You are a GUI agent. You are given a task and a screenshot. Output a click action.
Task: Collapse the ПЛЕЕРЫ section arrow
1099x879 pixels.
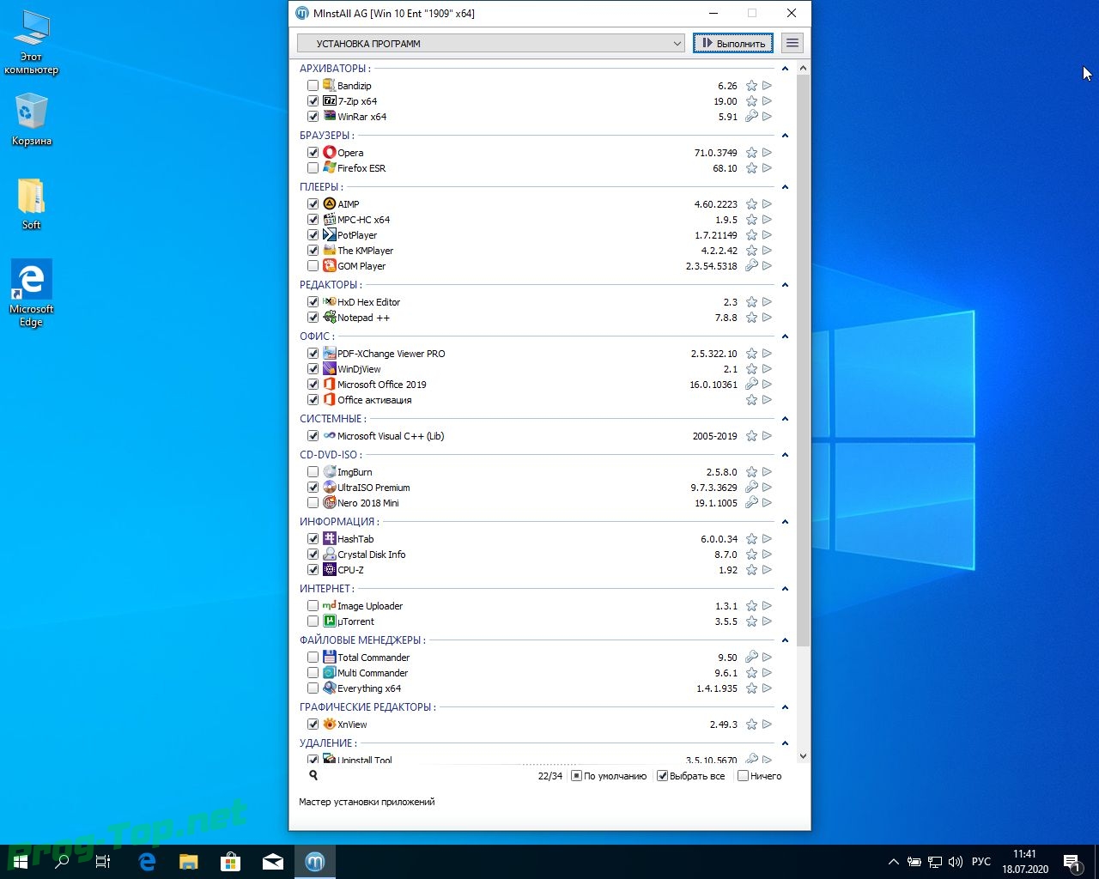(785, 187)
